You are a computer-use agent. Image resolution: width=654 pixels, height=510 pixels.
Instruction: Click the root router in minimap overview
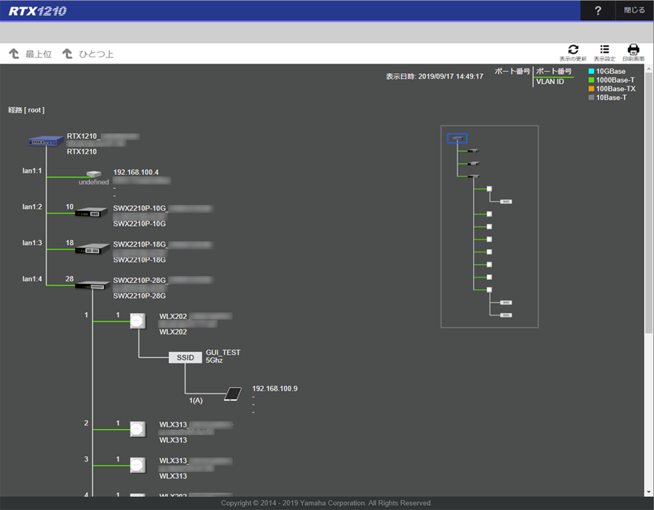(457, 138)
